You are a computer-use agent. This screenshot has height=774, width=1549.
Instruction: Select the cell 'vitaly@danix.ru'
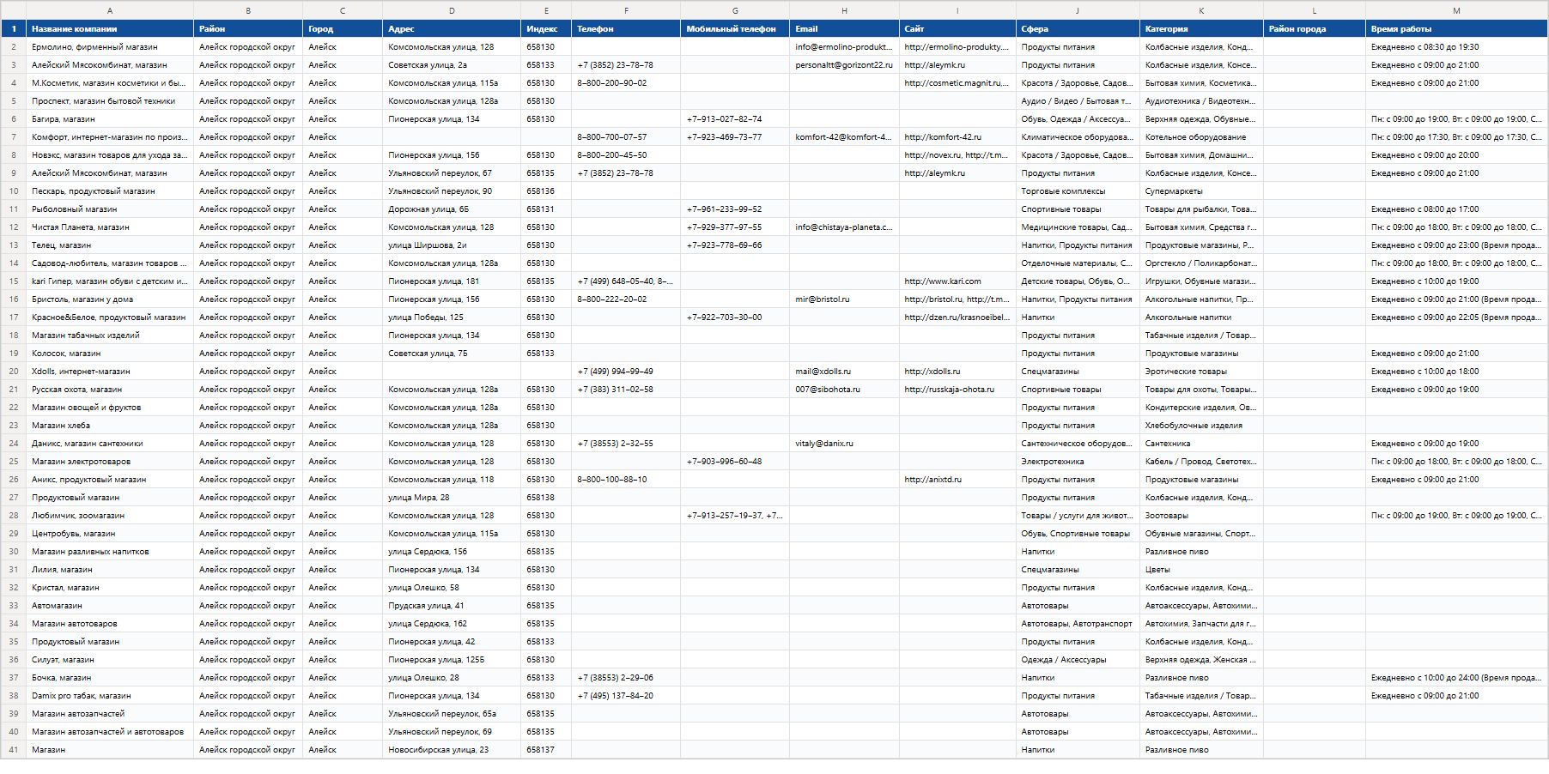pos(844,444)
